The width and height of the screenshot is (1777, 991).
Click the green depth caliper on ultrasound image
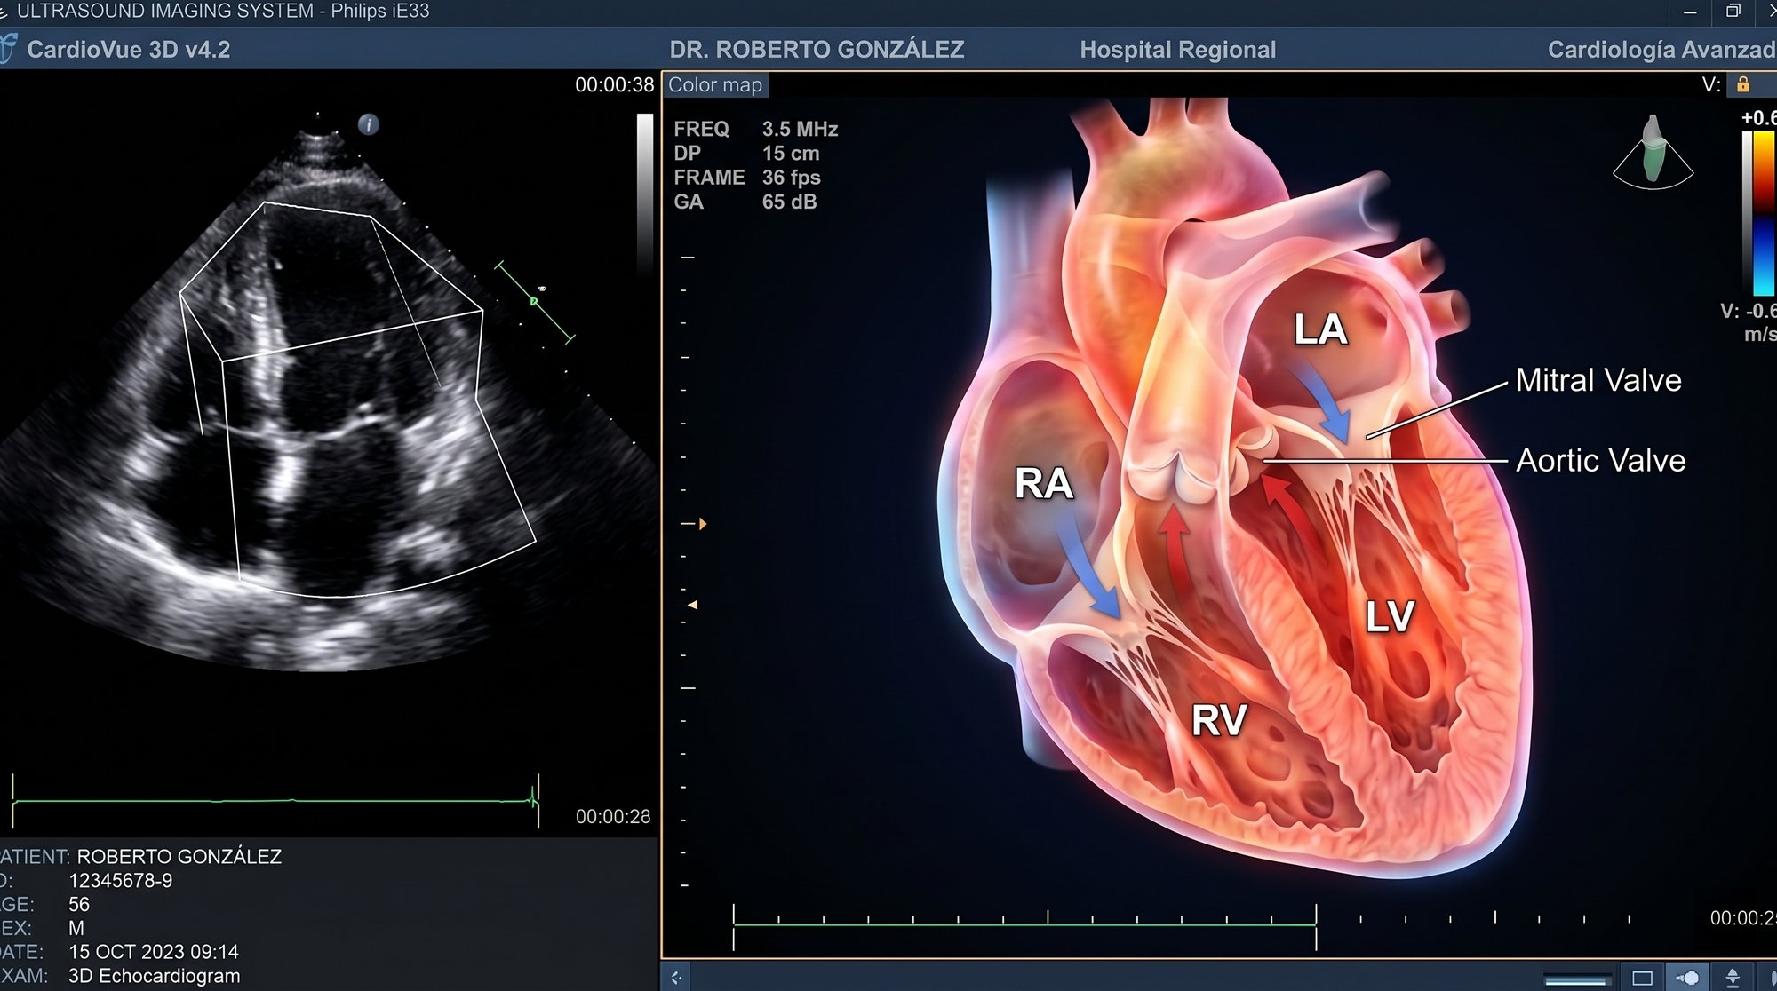coord(535,302)
